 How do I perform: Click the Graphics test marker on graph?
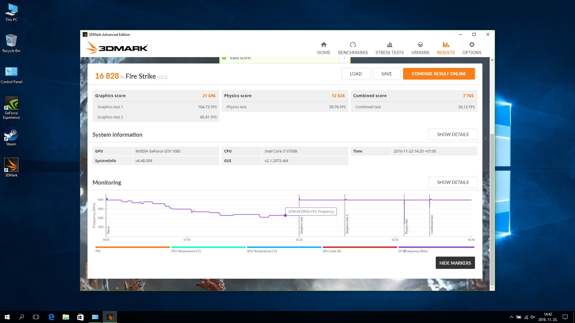302,225
